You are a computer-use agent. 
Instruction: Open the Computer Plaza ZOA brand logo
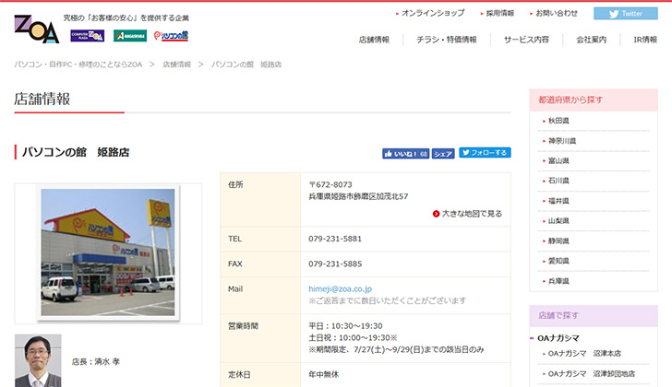pos(88,36)
